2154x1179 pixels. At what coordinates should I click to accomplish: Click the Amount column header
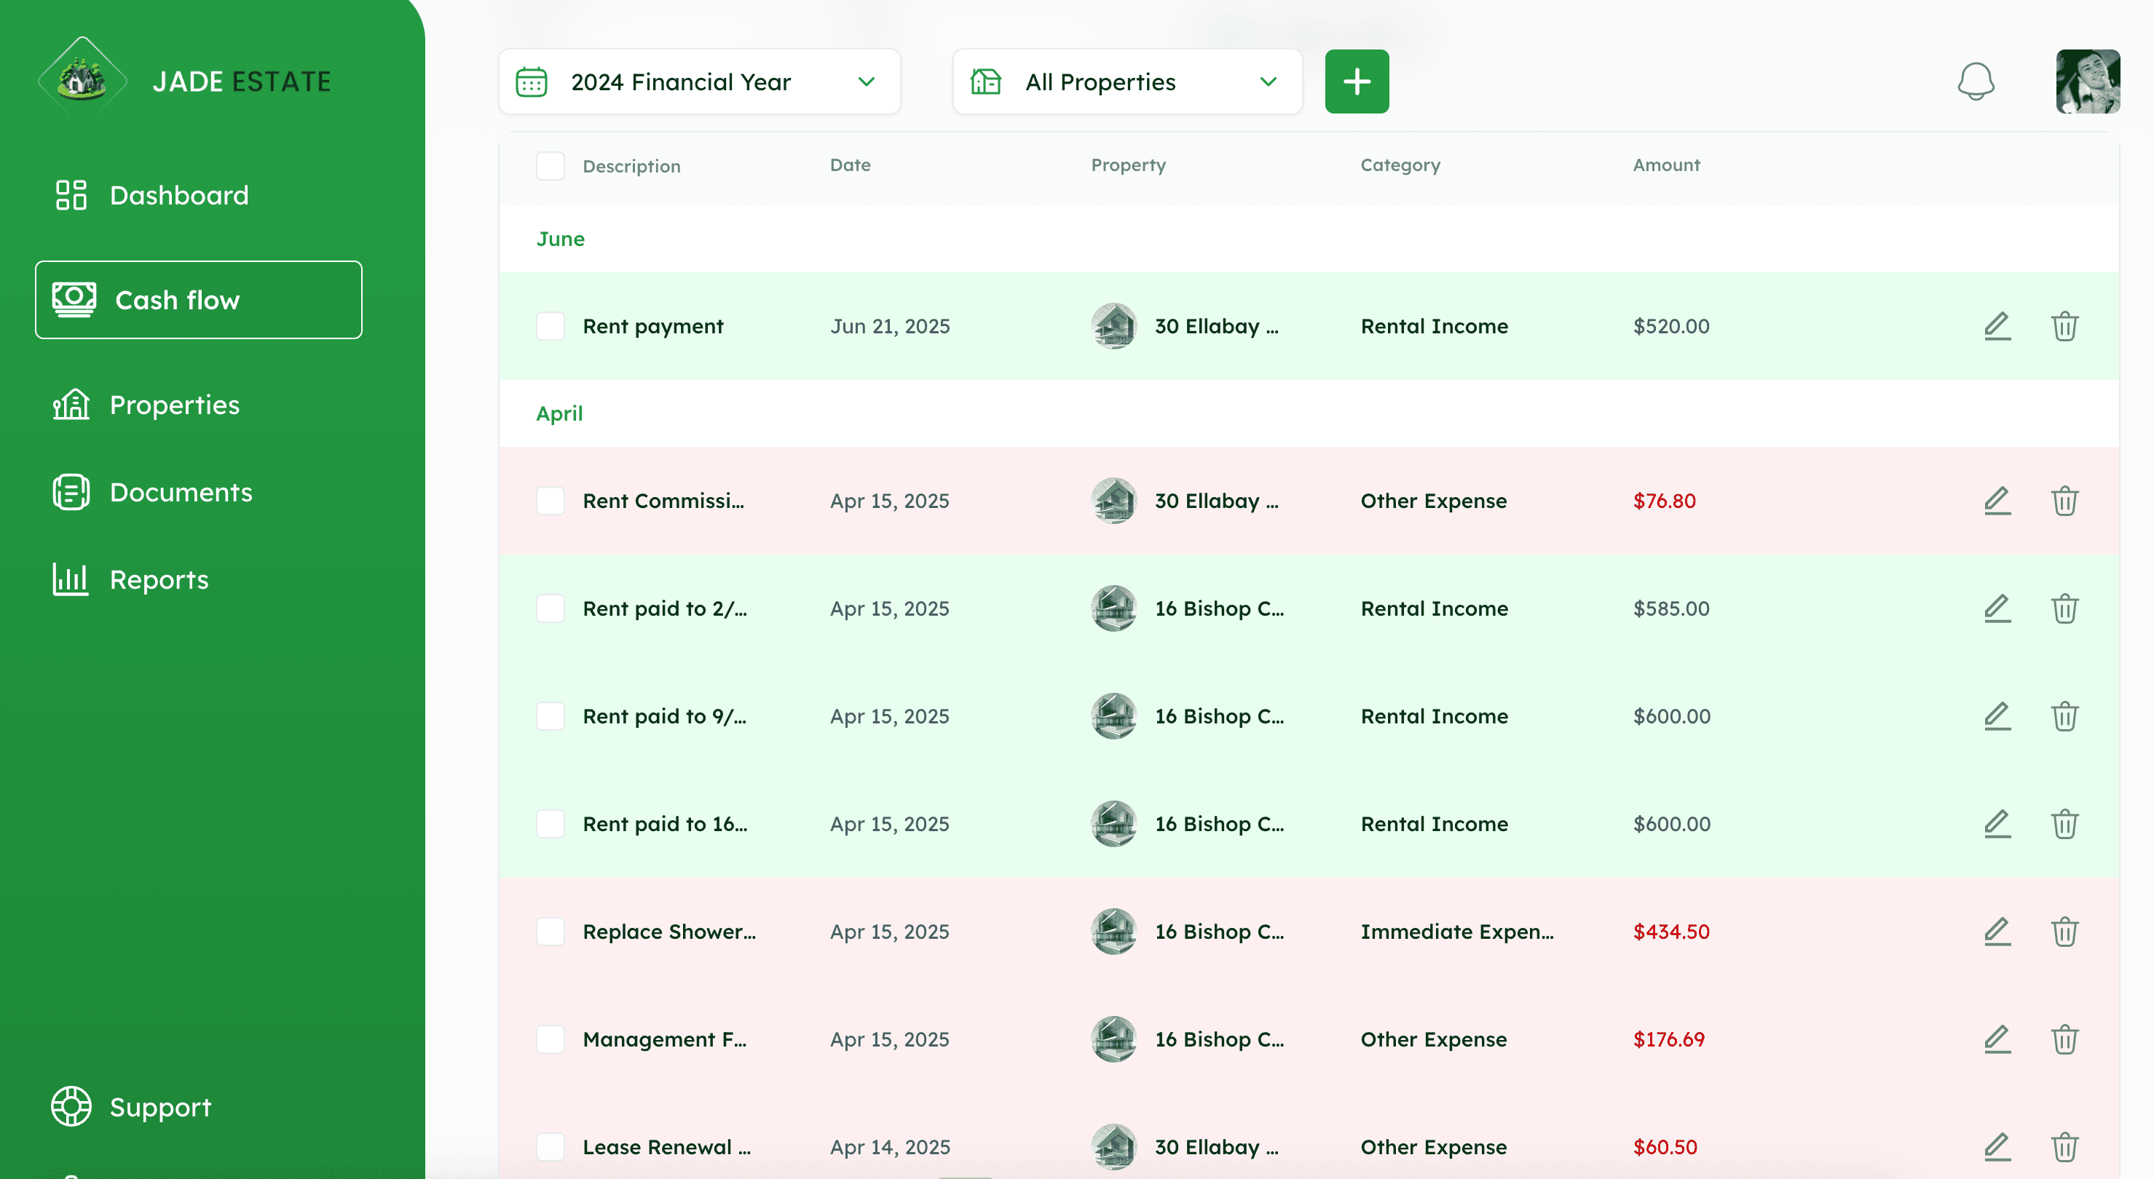pos(1665,164)
